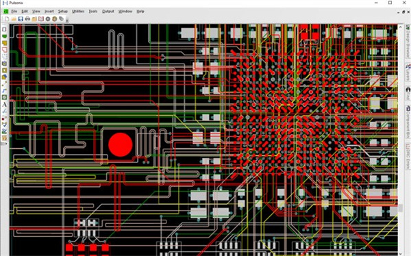Viewport: 411px width, 256px height.
Task: Click the tag icon in the toolbar
Action: point(62,19)
